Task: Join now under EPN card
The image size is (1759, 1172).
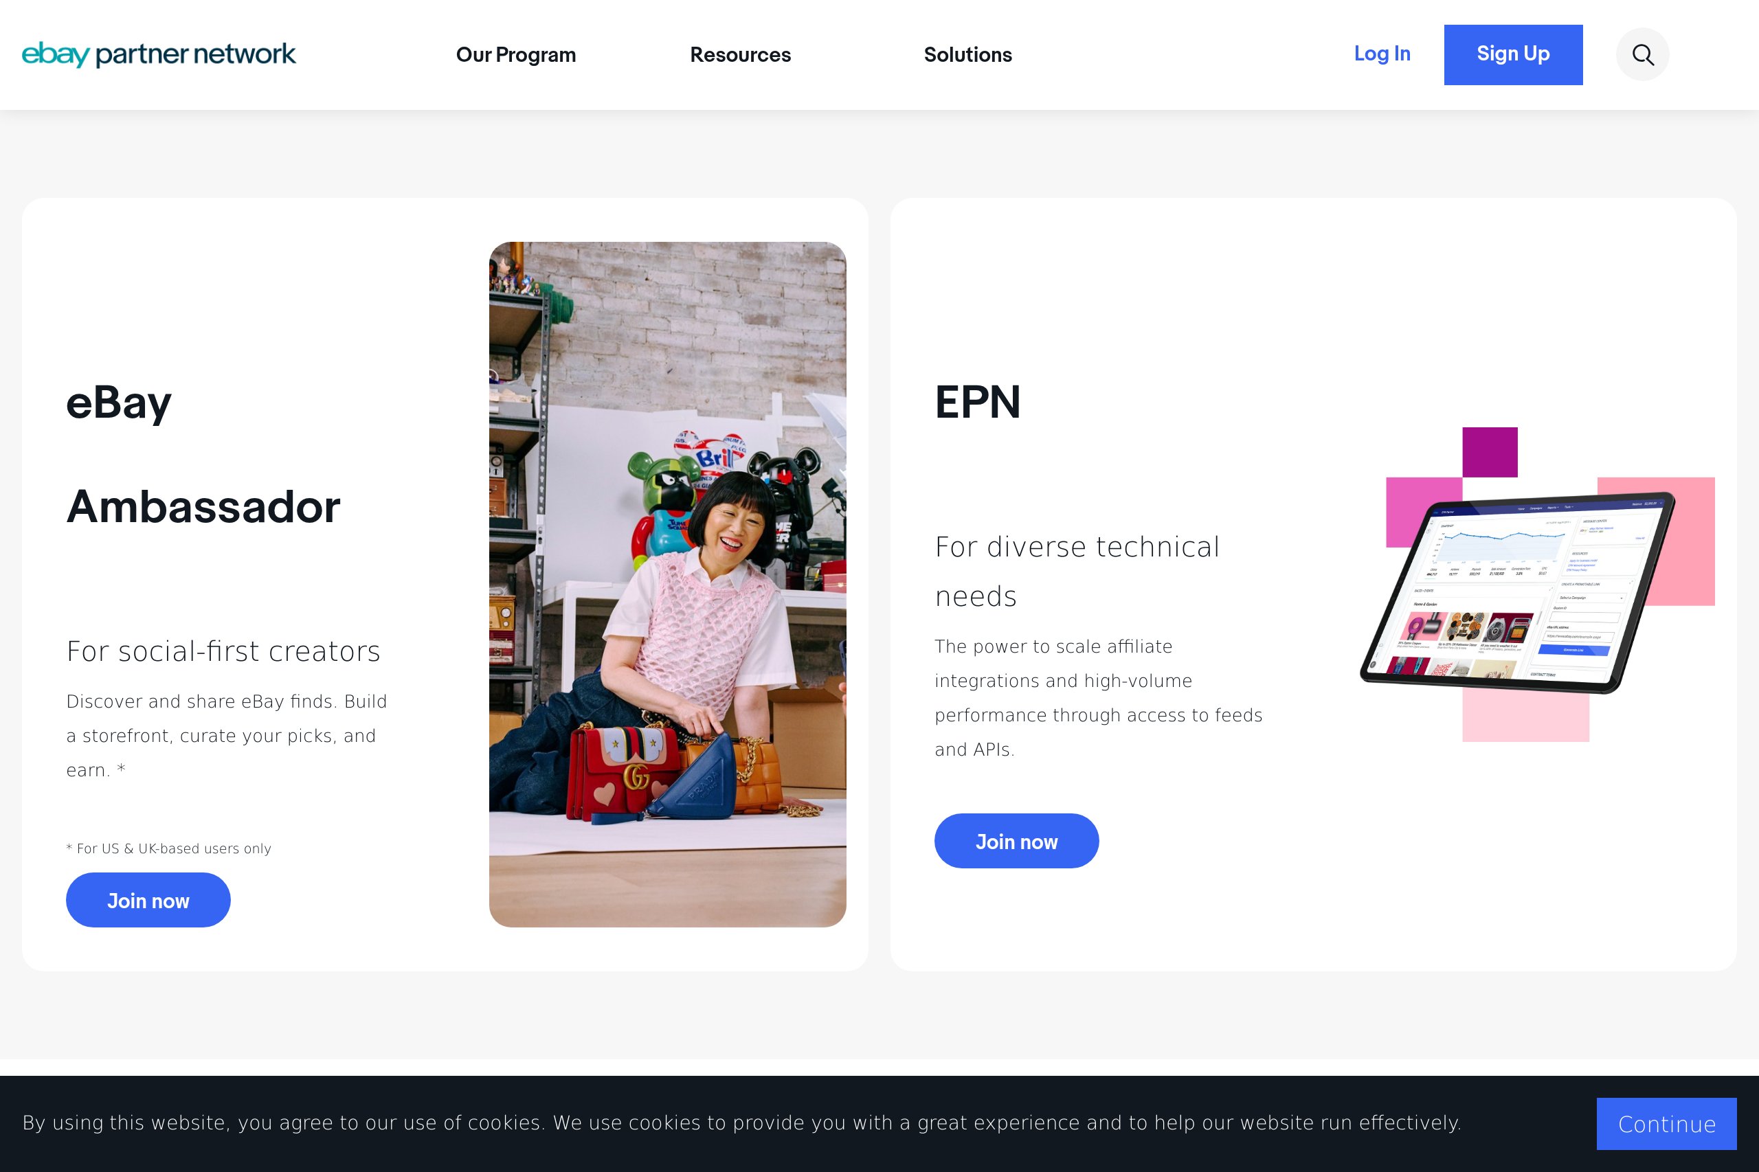Action: [x=1016, y=841]
